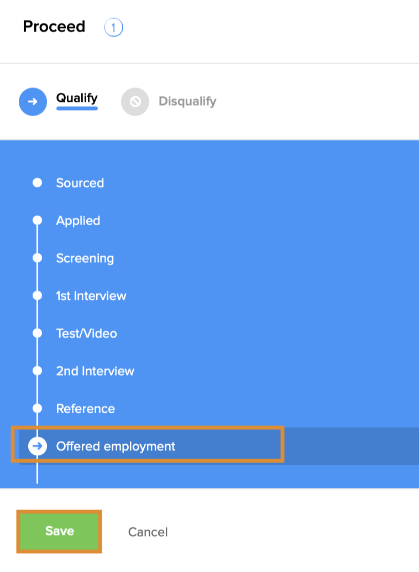Click the candidate count badge beside Proceed
419x572 pixels.
click(x=113, y=27)
